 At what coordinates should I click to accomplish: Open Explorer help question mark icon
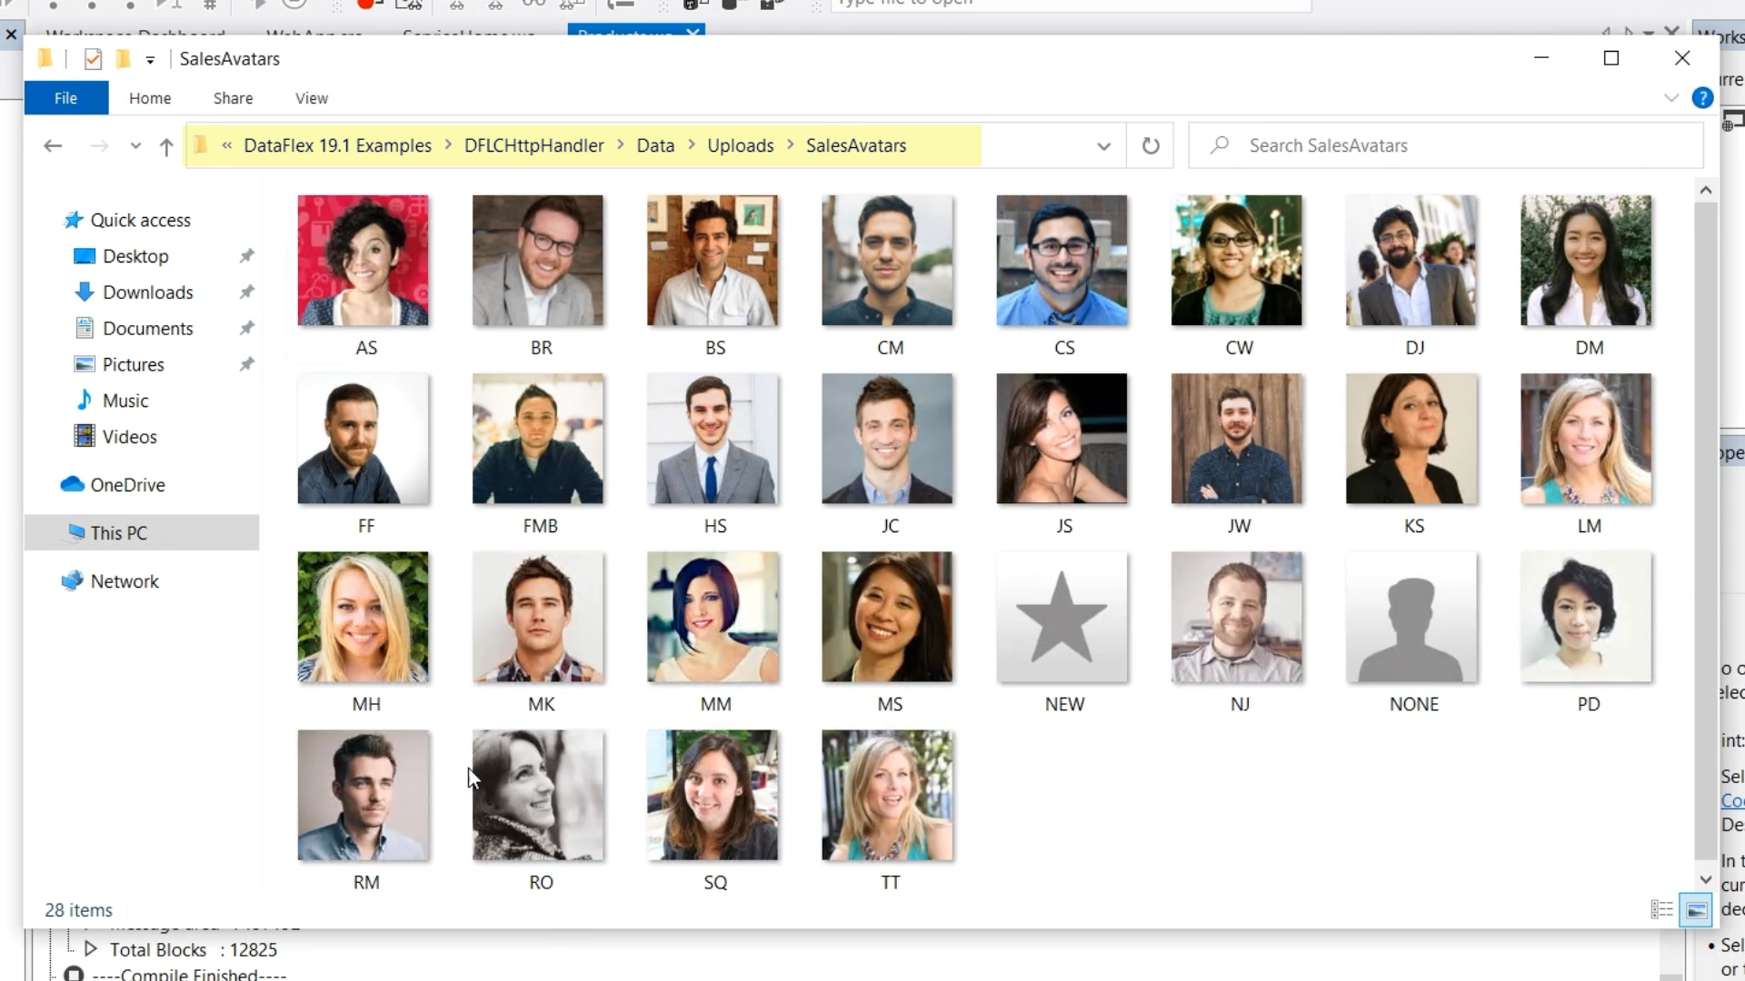[x=1702, y=98]
